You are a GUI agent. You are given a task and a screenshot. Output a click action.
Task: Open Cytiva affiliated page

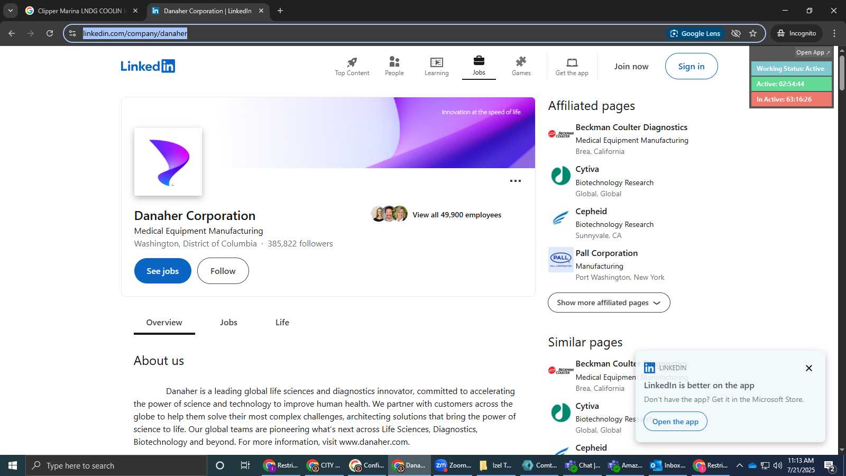[587, 169]
